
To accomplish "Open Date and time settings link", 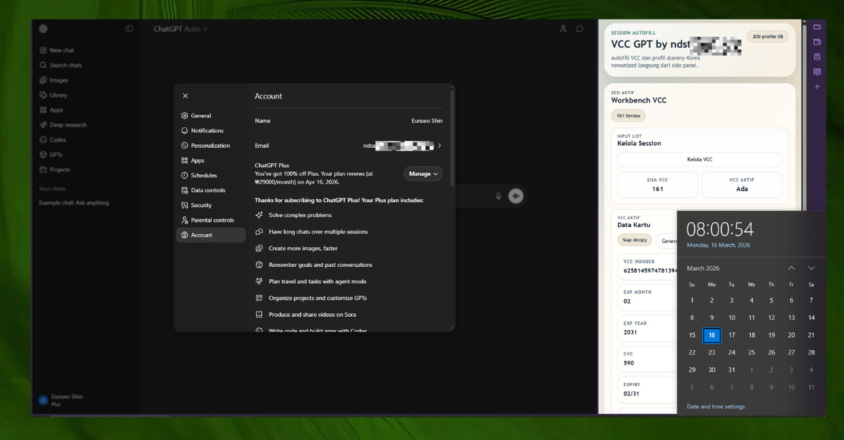I will point(715,407).
